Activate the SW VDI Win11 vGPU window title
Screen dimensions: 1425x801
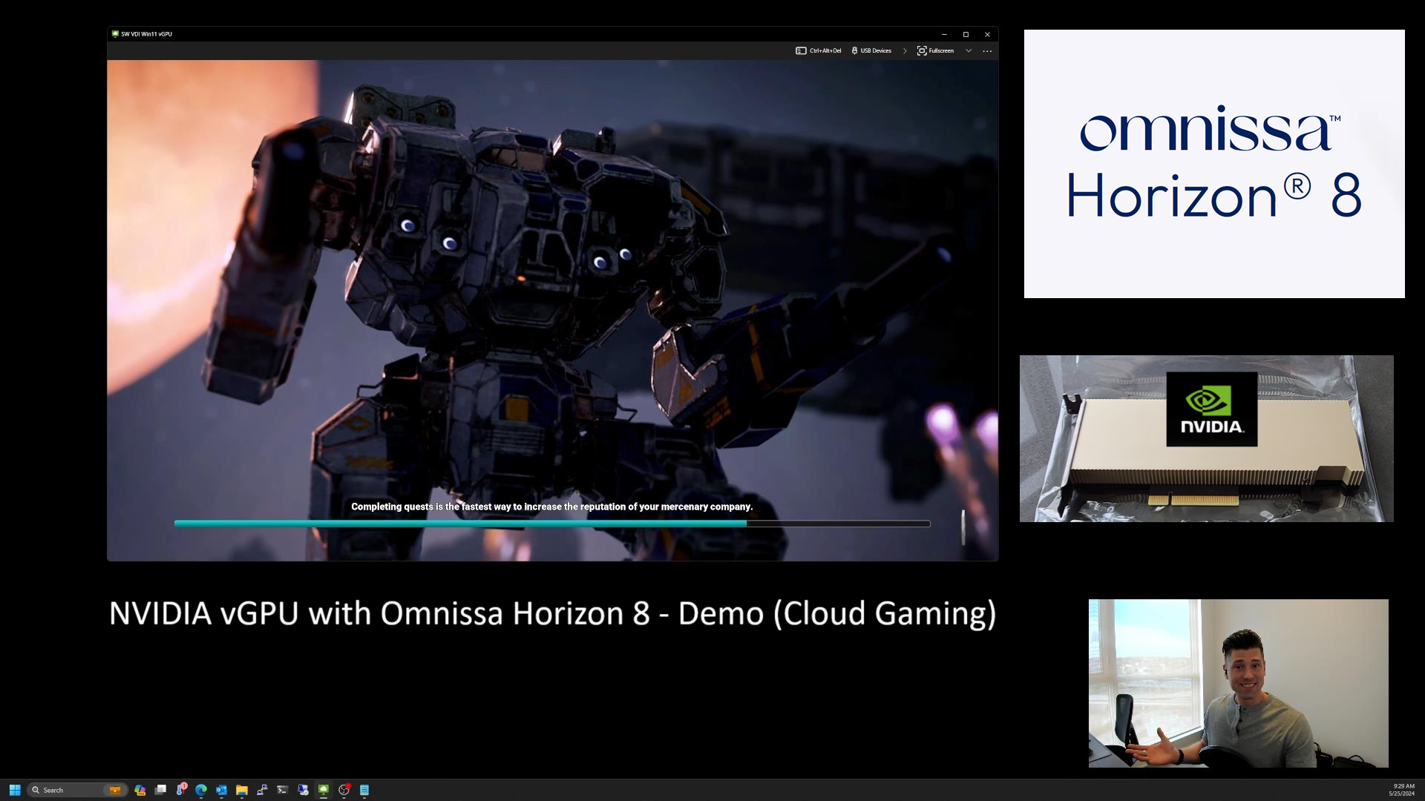(x=147, y=33)
